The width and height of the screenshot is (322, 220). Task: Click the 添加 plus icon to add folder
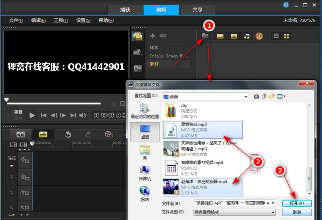152,36
